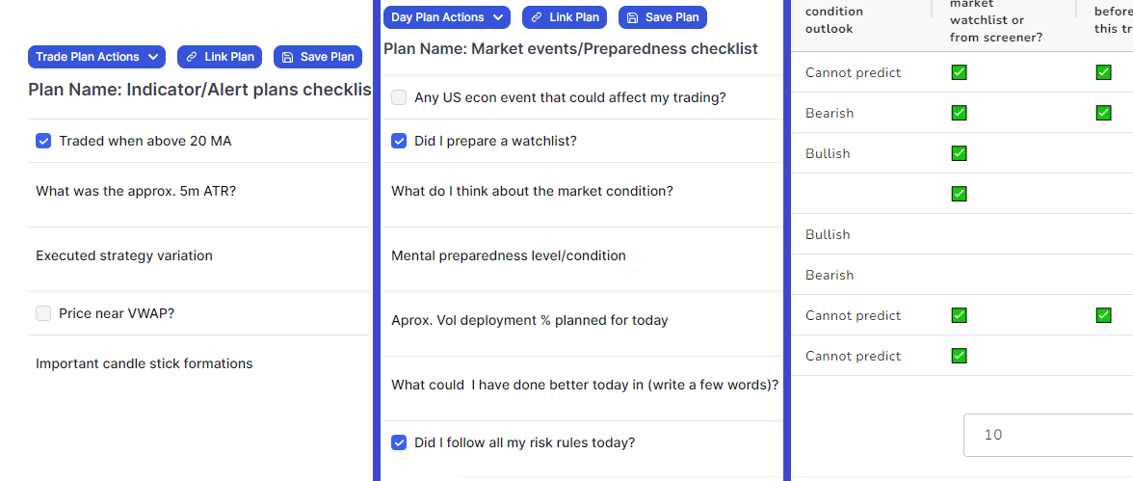The width and height of the screenshot is (1133, 481).
Task: Check the Price near VWAP? box
Action: coord(43,313)
